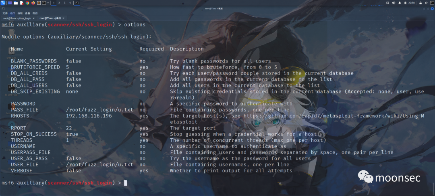Expand the terminal launcher dropdown arrow
This screenshot has height=196, width=435.
(48, 3)
